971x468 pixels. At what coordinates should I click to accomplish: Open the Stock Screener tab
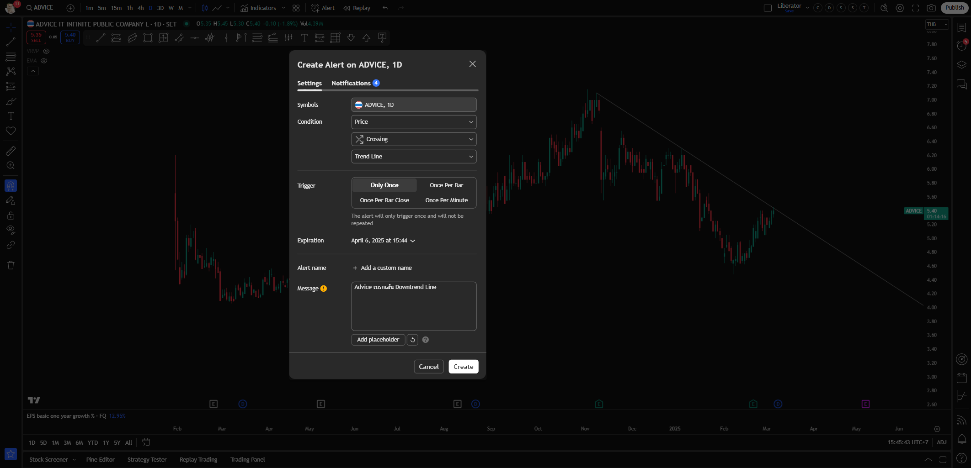[x=48, y=459]
